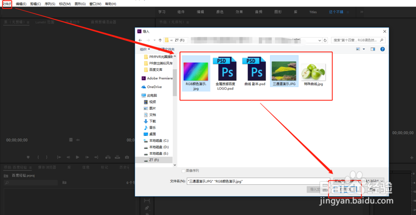This screenshot has width=416, height=215.
Task: Open the 窗口(W) menu
Action: click(x=95, y=4)
